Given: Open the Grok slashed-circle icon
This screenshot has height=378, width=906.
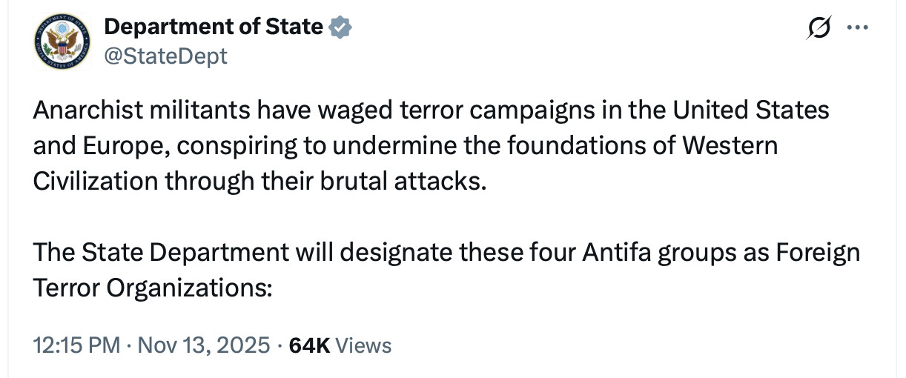Looking at the screenshot, I should click(x=821, y=28).
